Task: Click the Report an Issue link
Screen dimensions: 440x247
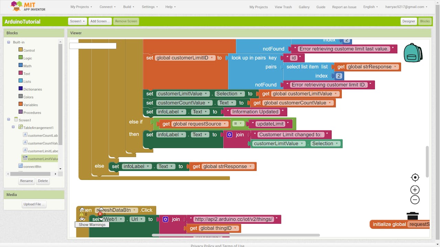Action: tap(344, 7)
